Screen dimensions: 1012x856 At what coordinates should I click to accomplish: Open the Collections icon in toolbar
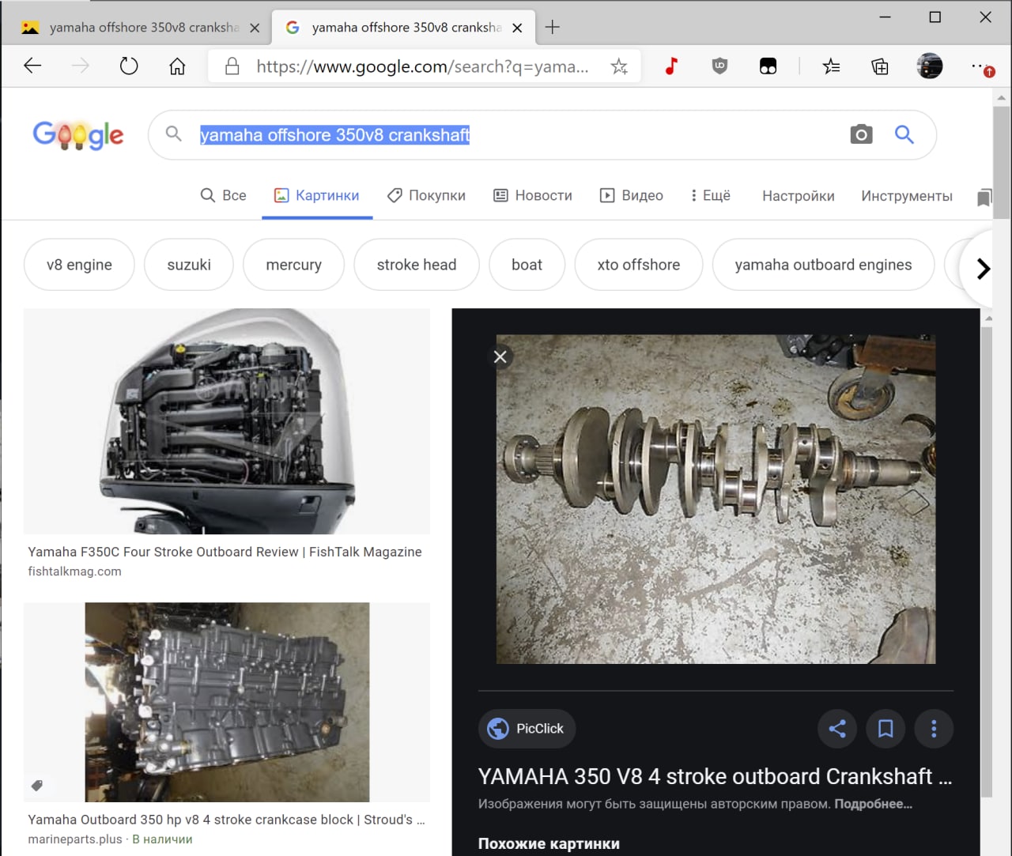pyautogui.click(x=880, y=66)
